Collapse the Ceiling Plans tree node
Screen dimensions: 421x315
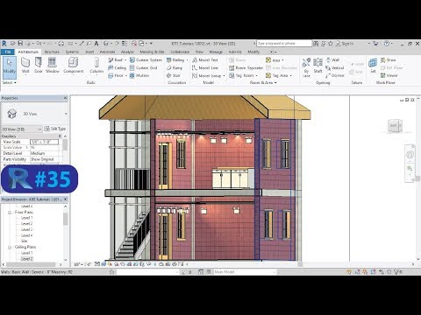pyautogui.click(x=10, y=248)
